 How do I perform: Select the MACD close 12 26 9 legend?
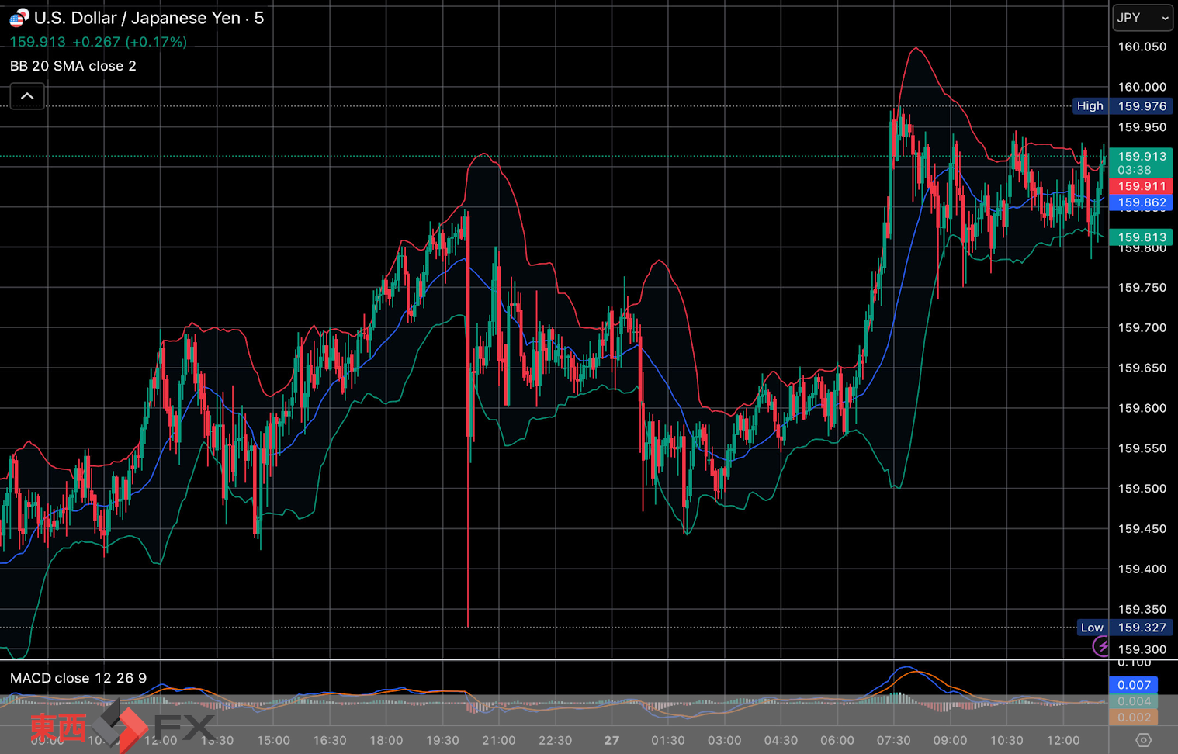pyautogui.click(x=78, y=678)
